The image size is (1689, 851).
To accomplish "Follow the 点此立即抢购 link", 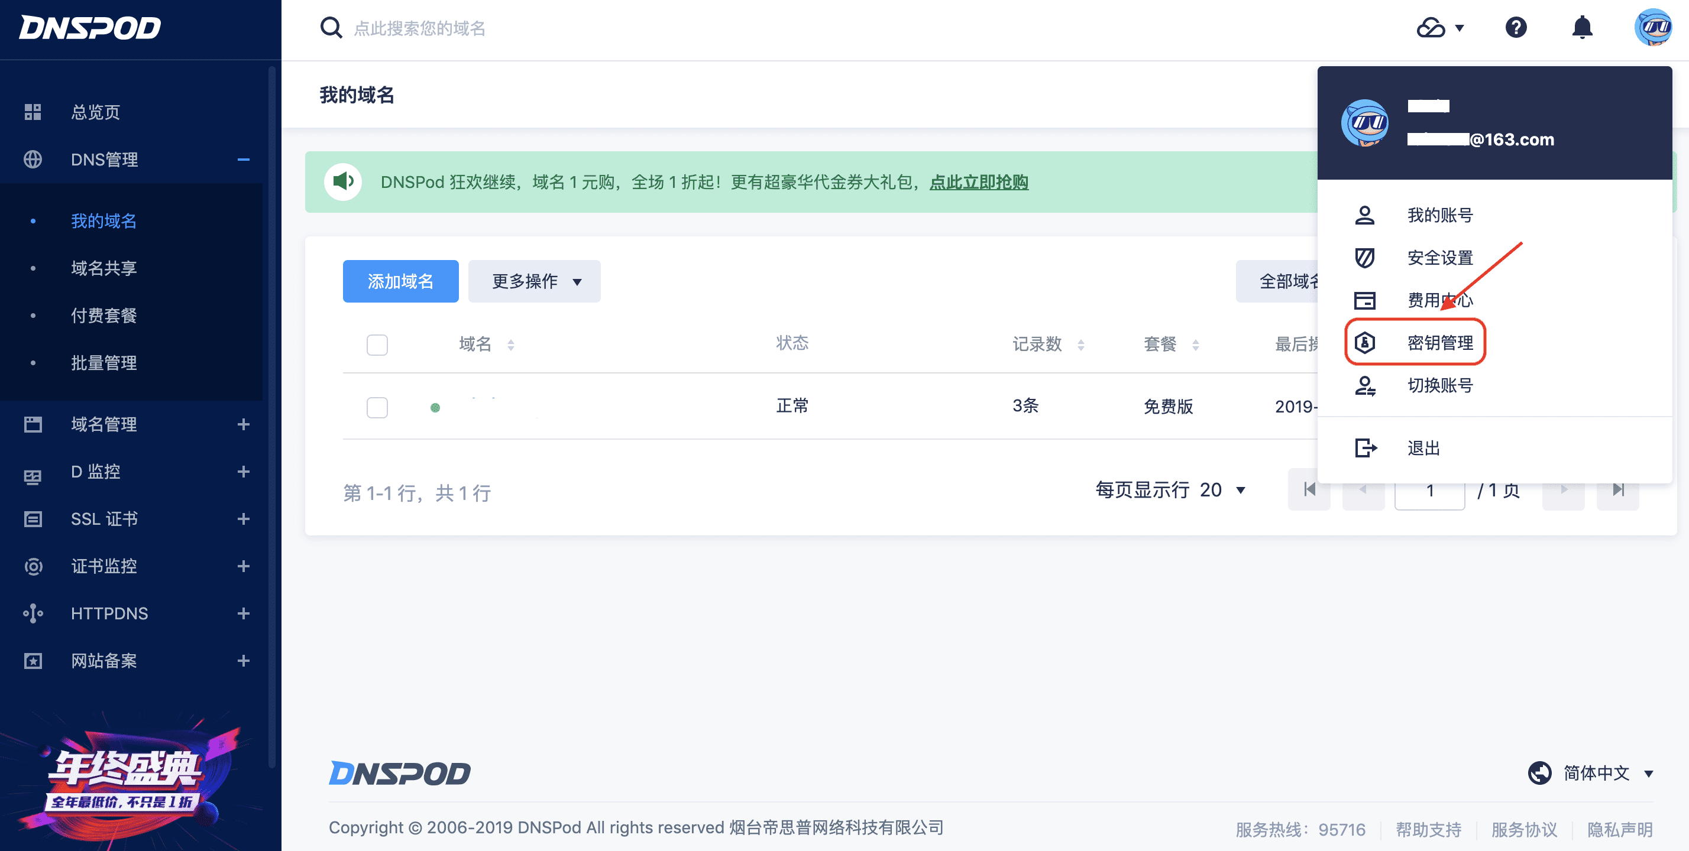I will pyautogui.click(x=979, y=181).
